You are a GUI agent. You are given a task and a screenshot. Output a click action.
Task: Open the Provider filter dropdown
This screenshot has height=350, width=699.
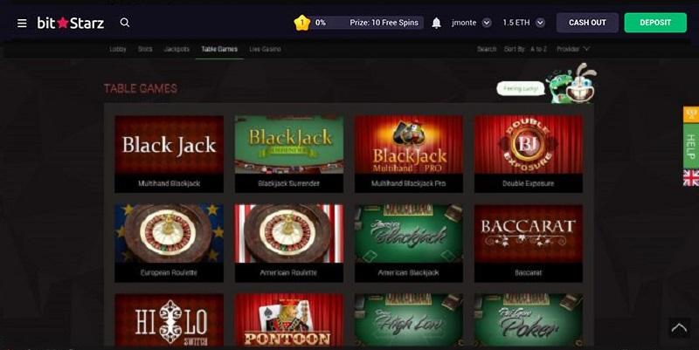click(x=573, y=49)
